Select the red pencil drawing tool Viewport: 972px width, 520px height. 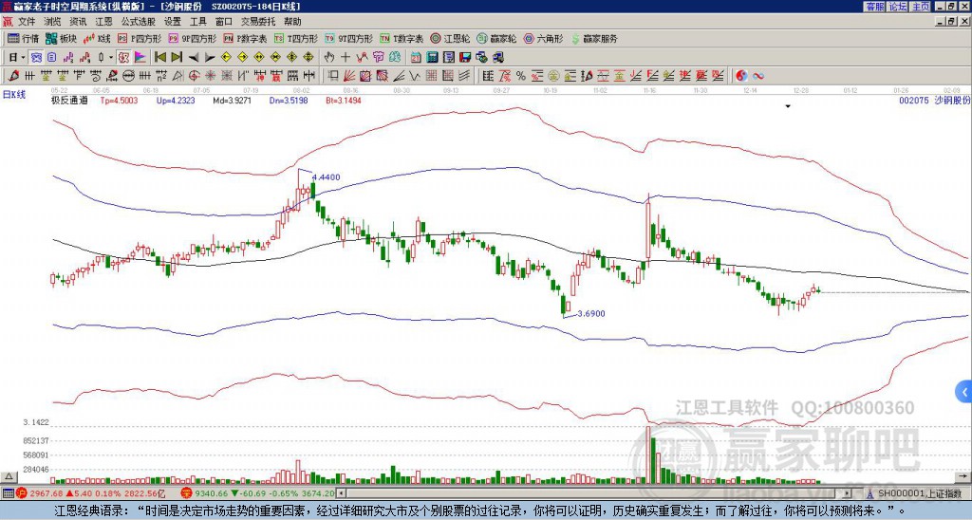tap(13, 76)
